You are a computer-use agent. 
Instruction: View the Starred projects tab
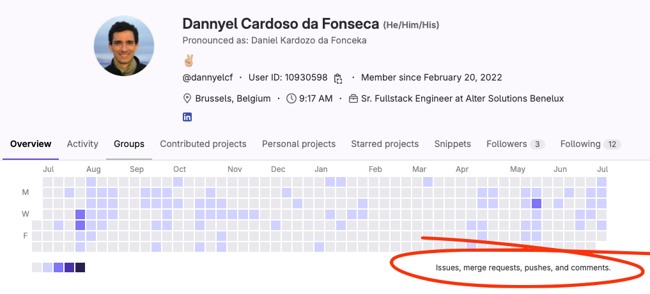[x=385, y=144]
